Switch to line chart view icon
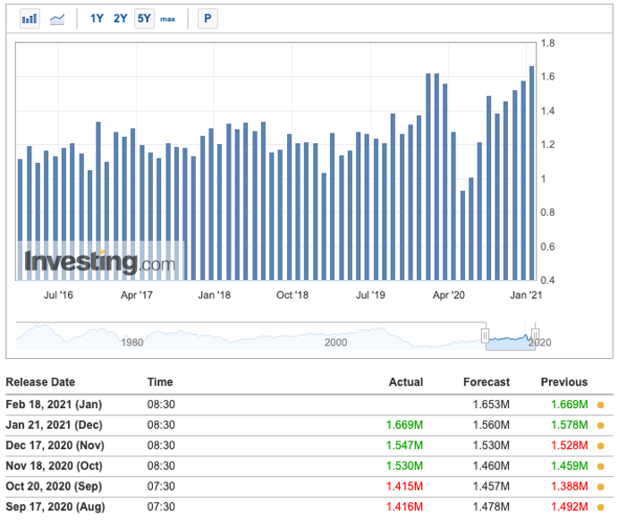Viewport: 618px width, 520px height. 57,19
